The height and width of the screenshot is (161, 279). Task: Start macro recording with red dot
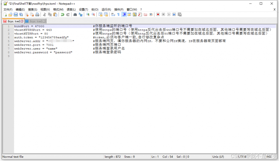click(x=158, y=15)
